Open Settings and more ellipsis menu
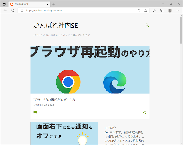The width and height of the screenshot is (183, 145). (178, 11)
